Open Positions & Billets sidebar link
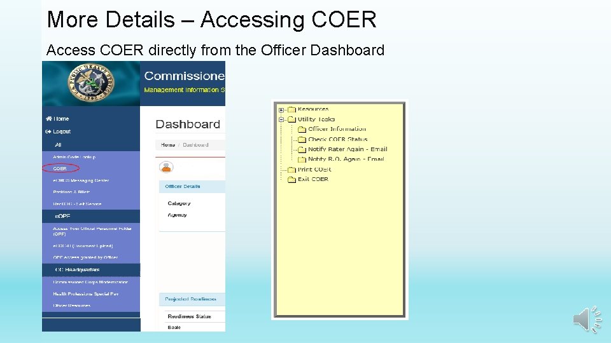The height and width of the screenshot is (343, 611). tap(71, 192)
